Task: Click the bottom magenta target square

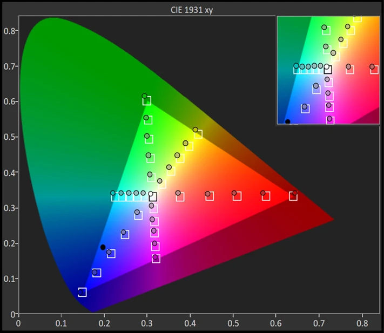Action: tap(156, 259)
